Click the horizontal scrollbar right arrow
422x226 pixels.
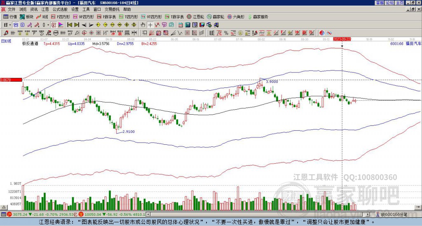coord(368,214)
